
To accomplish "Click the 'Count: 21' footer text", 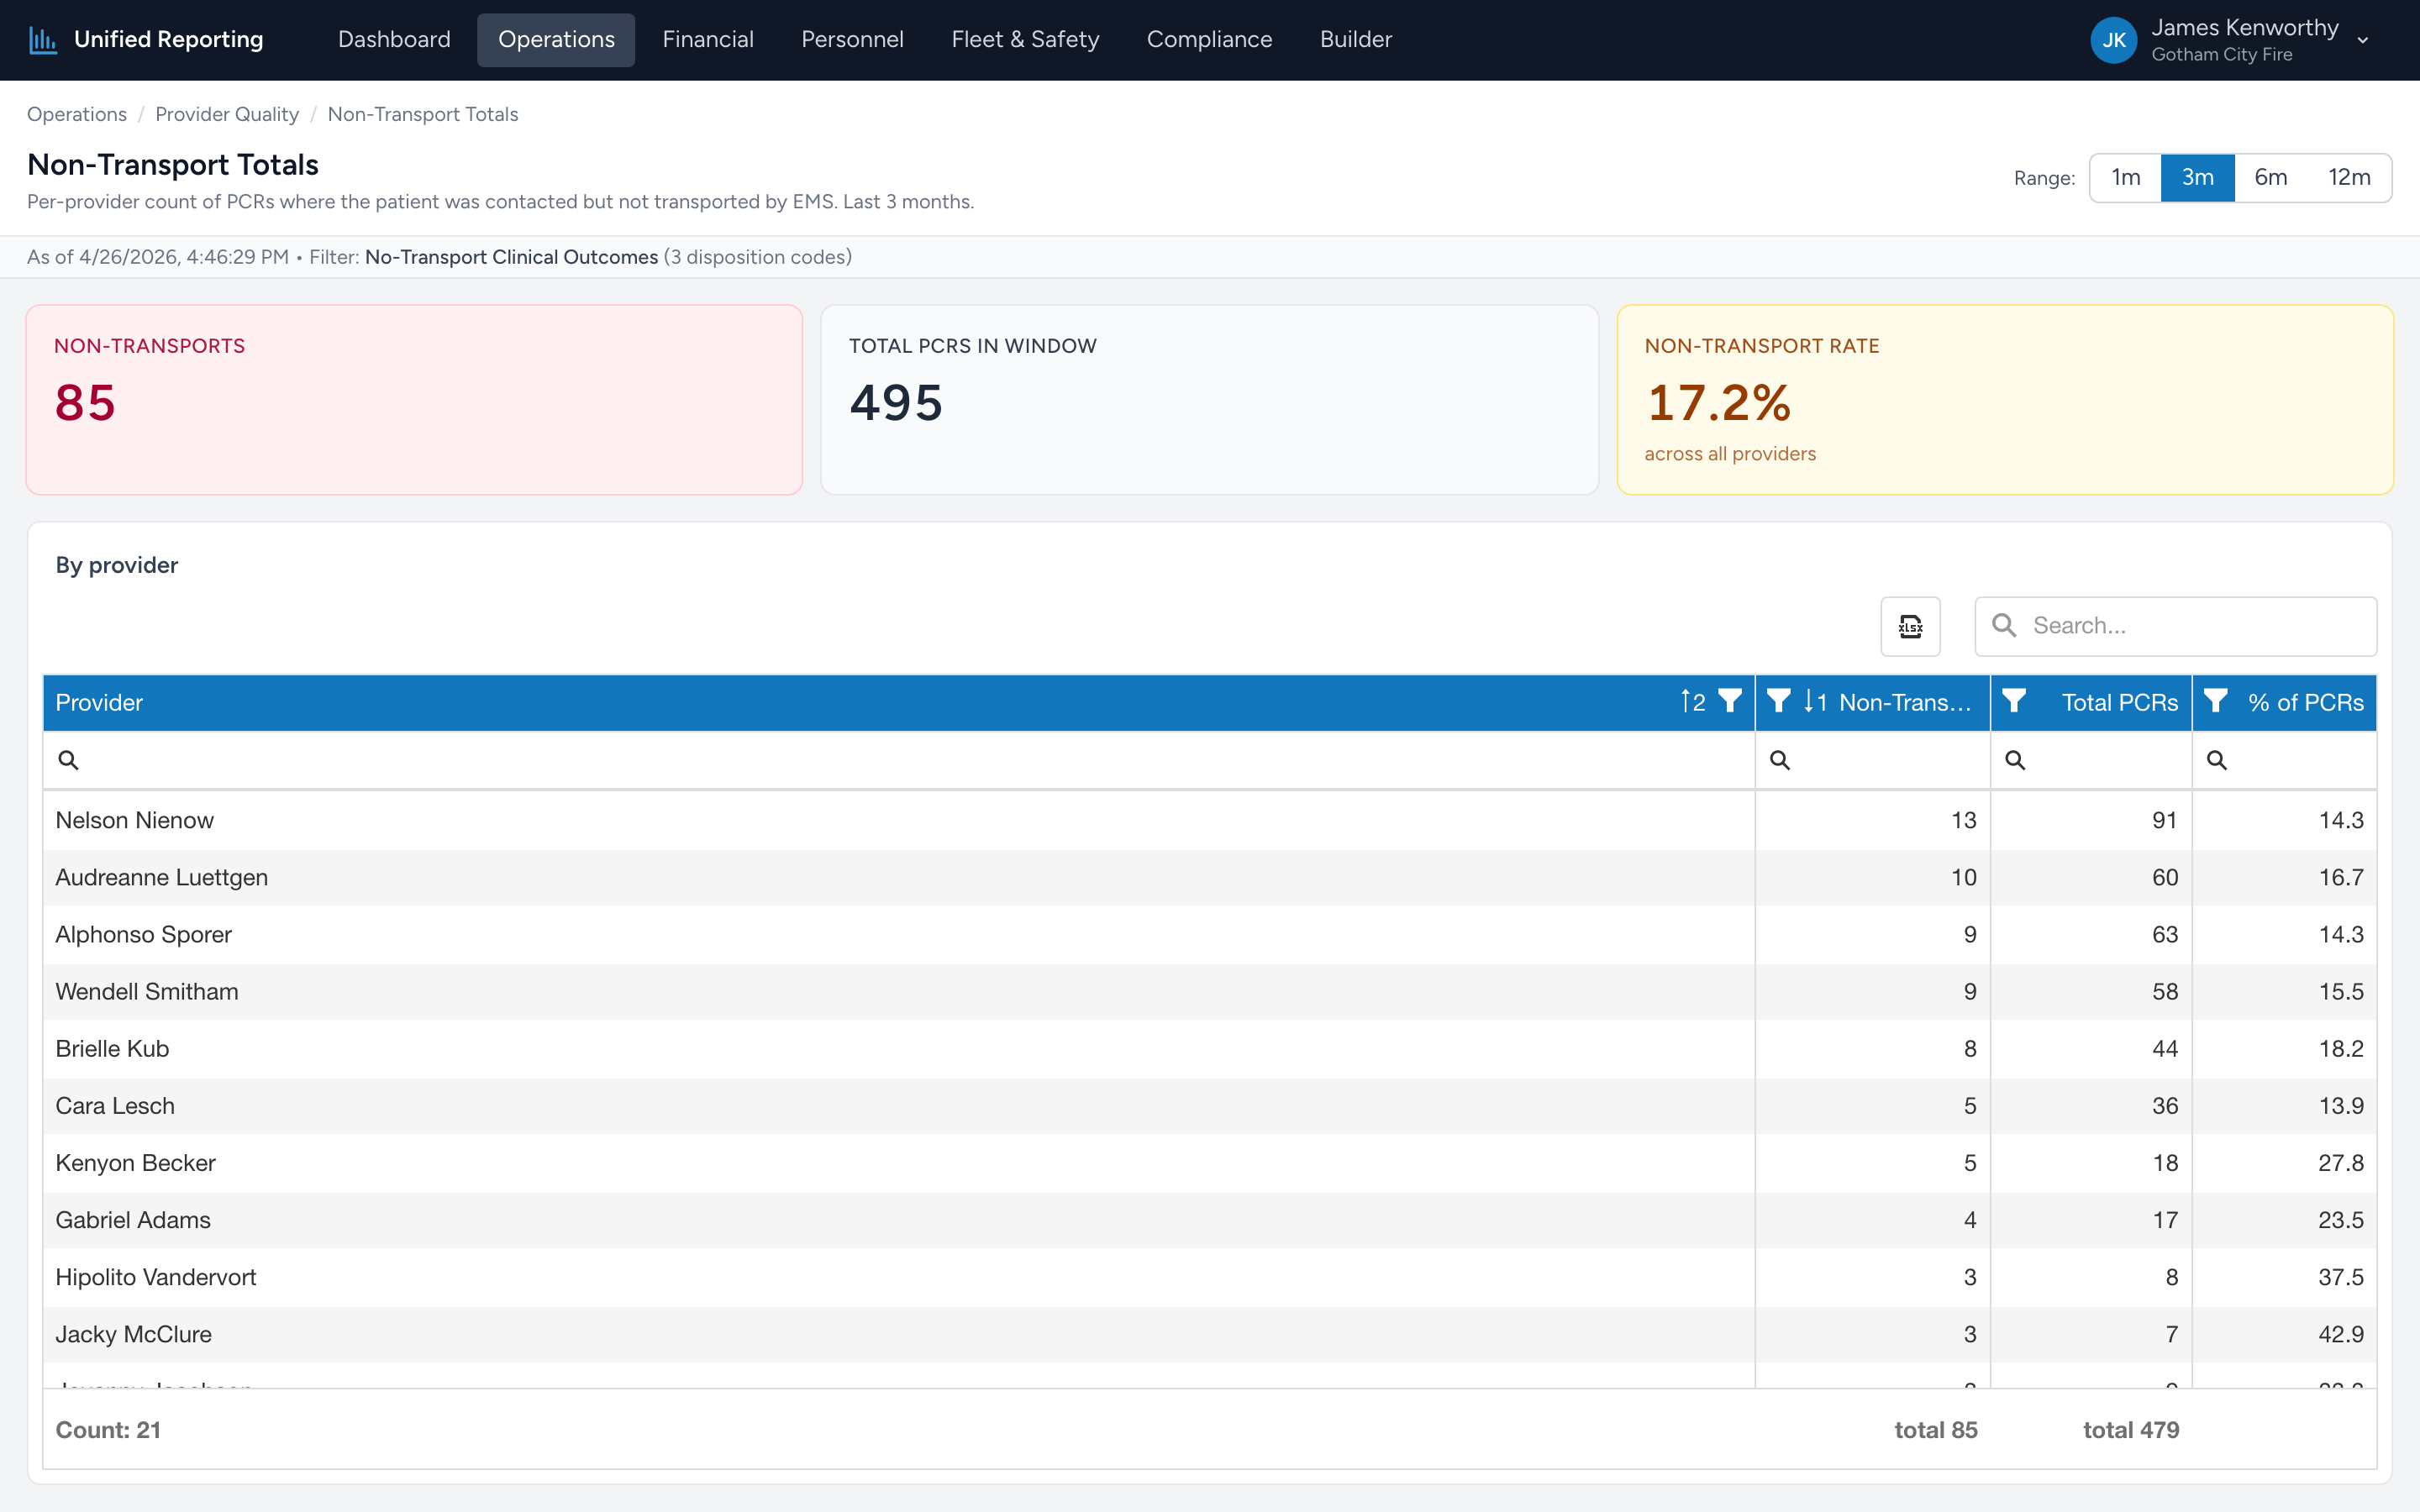I will click(108, 1430).
